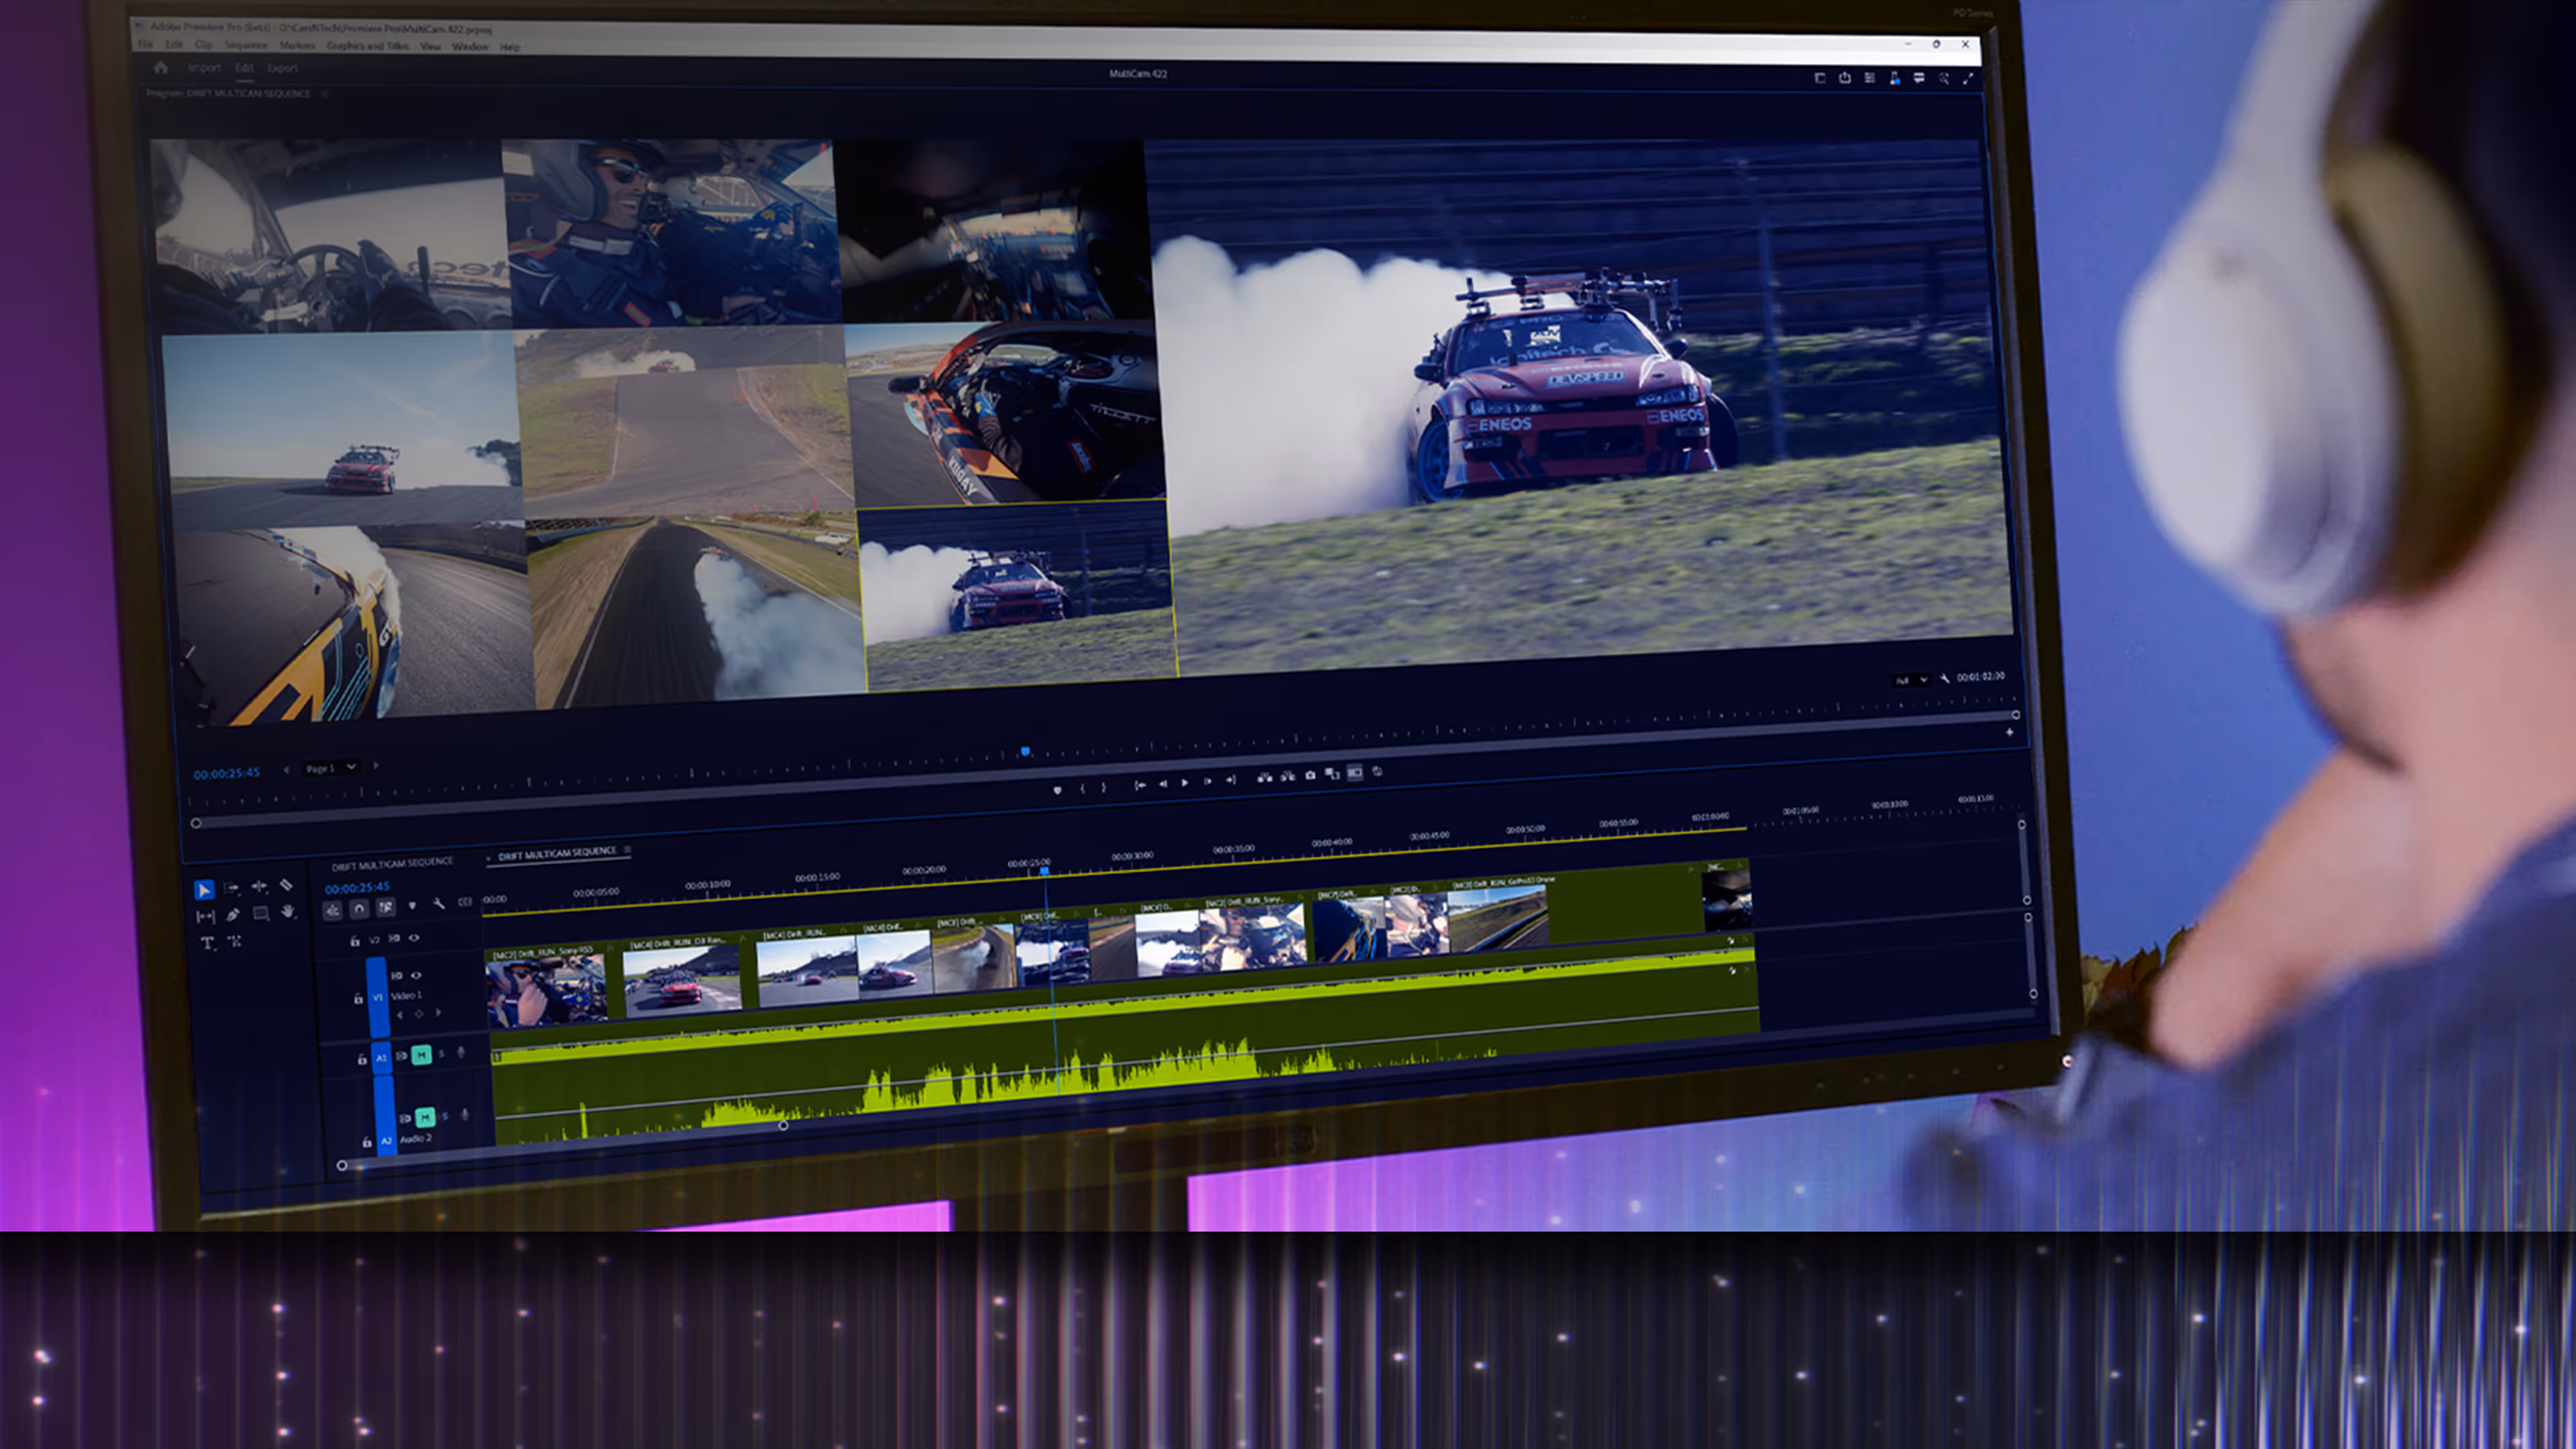Toggle mute on A1 audio track
The height and width of the screenshot is (1449, 2576).
coord(421,1054)
